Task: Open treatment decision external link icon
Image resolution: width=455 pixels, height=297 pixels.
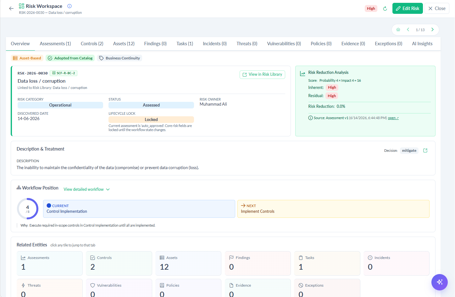Action: 425,151
